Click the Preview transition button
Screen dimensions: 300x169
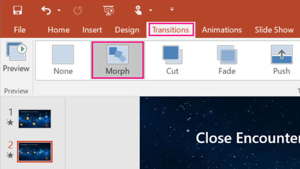(16, 57)
